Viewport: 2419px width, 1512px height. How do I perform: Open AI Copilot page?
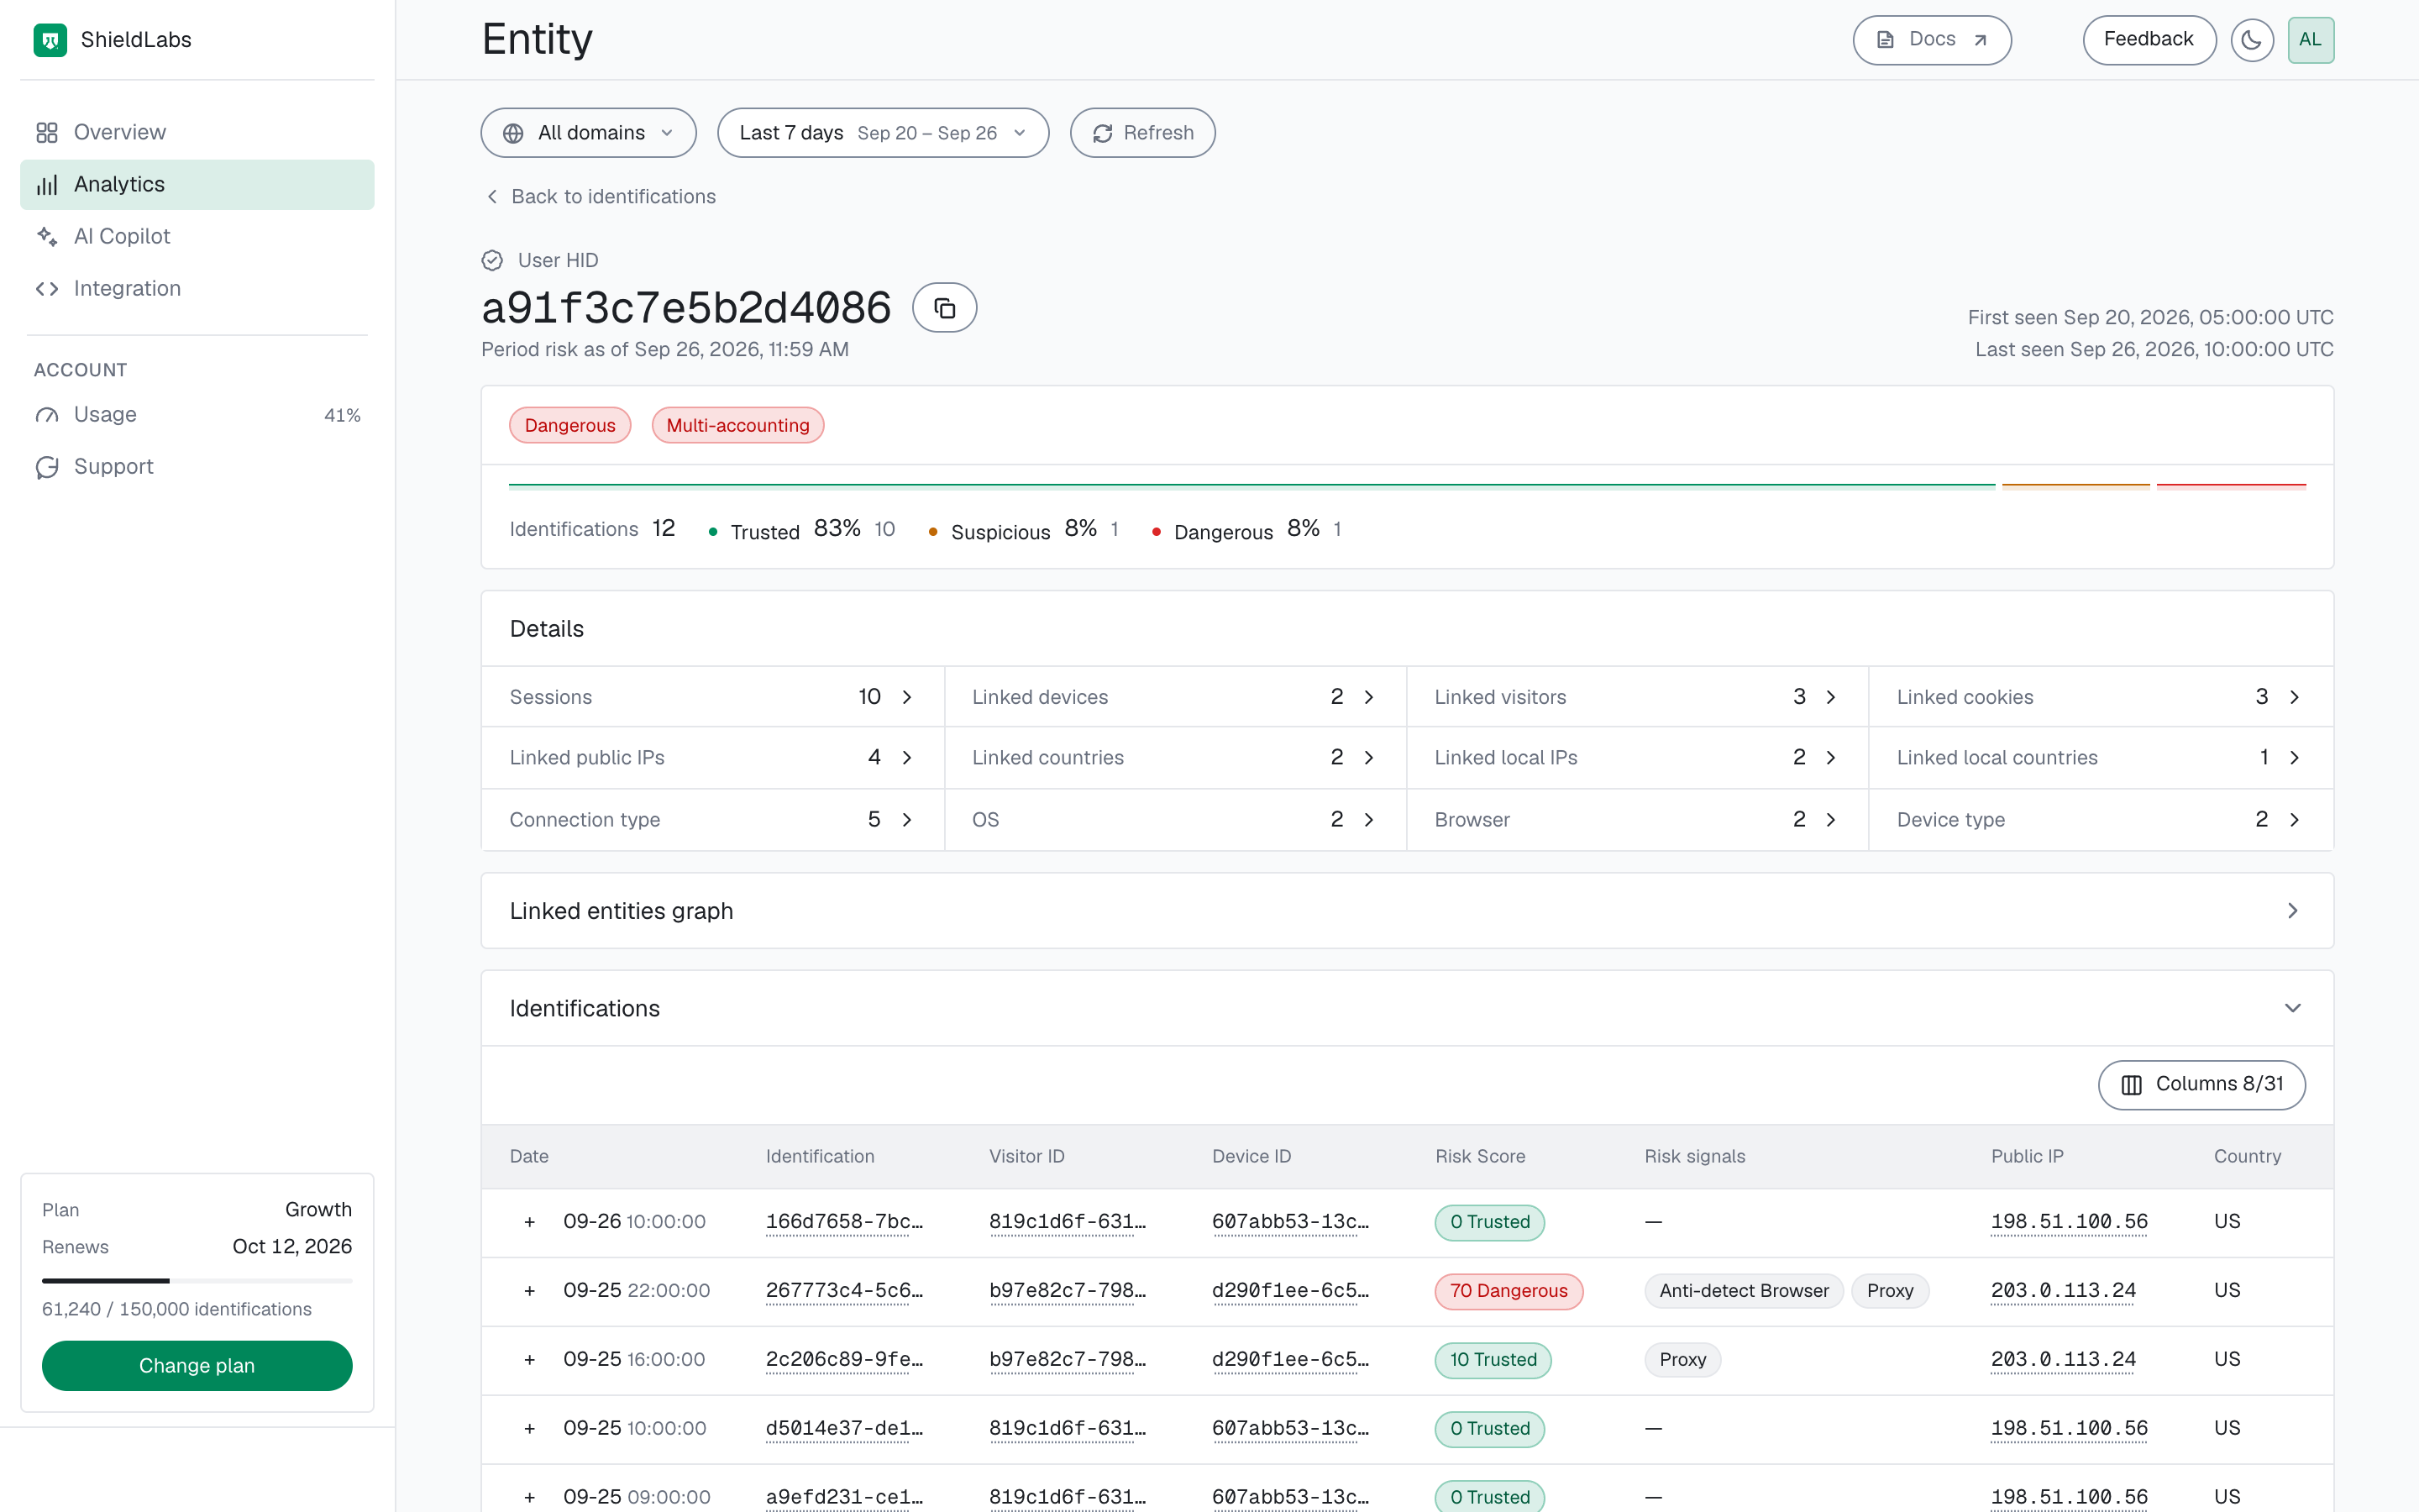tap(197, 236)
